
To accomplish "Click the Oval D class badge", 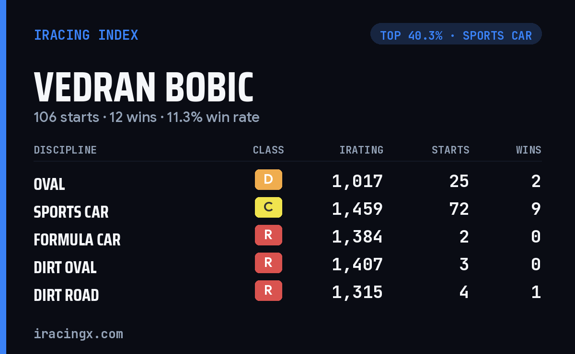I will pos(268,180).
